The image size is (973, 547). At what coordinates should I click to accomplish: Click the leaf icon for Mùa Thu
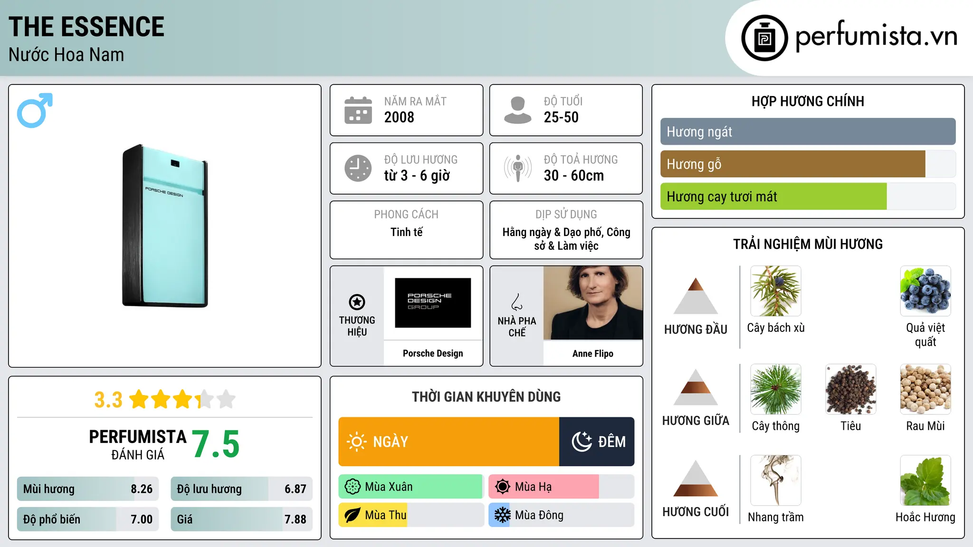[353, 515]
